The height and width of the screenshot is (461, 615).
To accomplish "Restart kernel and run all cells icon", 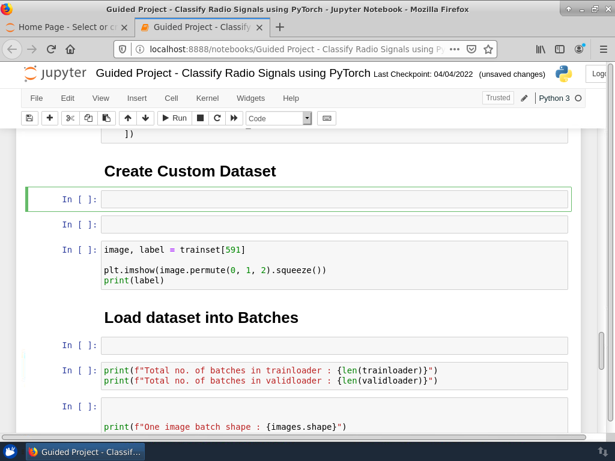I will click(234, 118).
